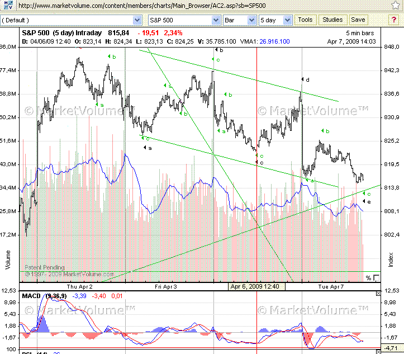The height and width of the screenshot is (354, 404).
Task: Click the 'Thu Apr 2' date axis label
Action: [x=79, y=287]
